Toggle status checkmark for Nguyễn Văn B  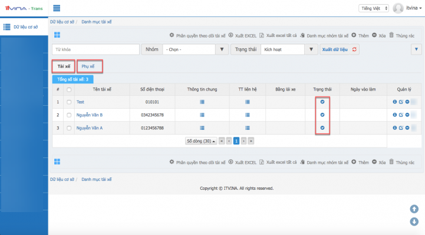tap(322, 115)
